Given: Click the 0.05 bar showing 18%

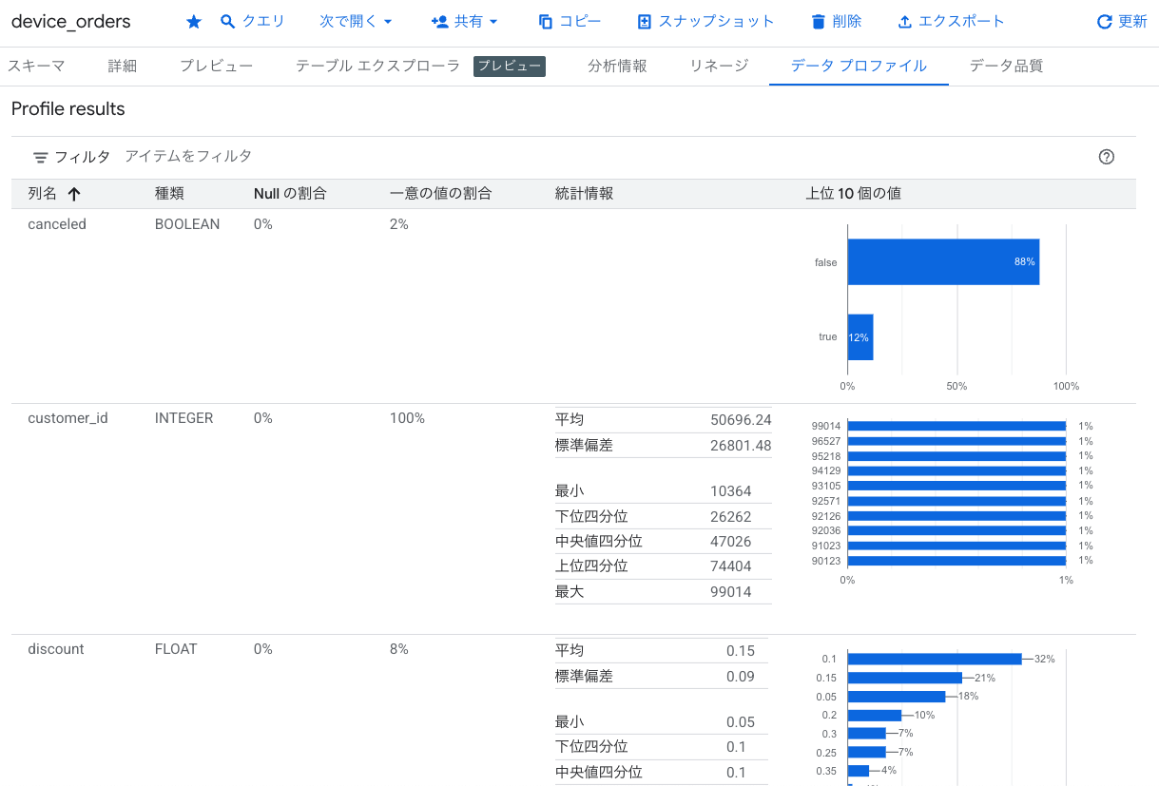Looking at the screenshot, I should (896, 696).
